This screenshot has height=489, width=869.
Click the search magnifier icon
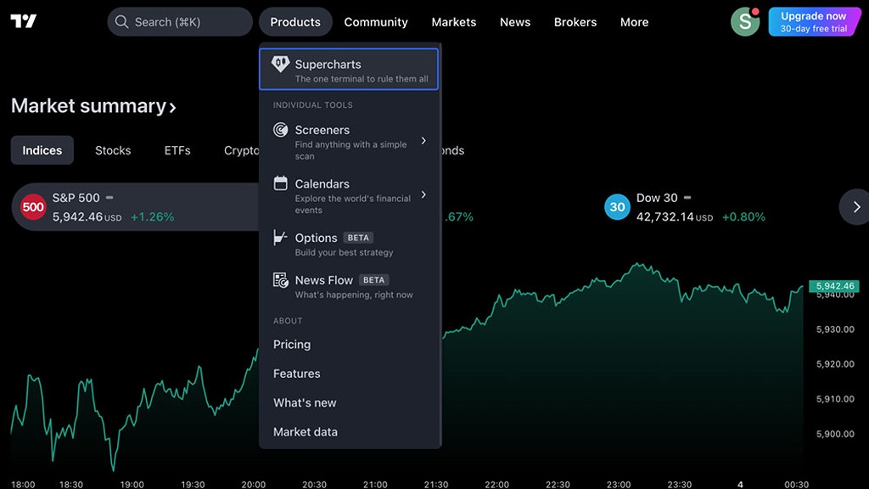(121, 21)
